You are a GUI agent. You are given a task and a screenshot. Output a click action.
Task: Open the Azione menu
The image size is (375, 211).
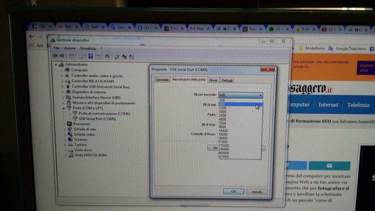point(69,48)
